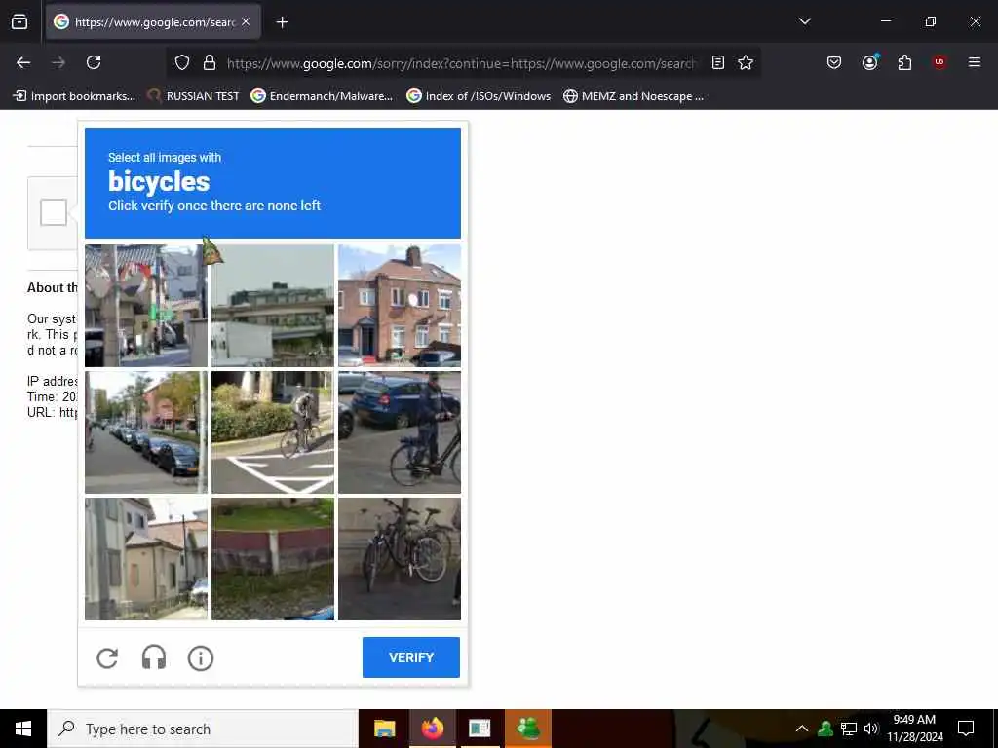
Task: Open the reCAPTCHA help info icon
Action: 201,657
